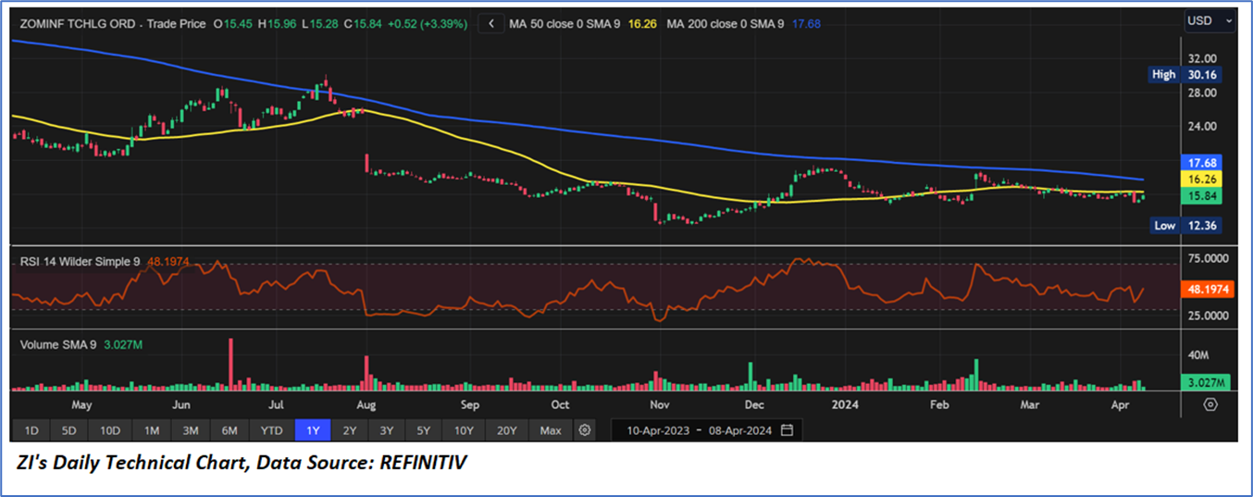Click the end date 08-Apr-2024 field
Image resolution: width=1253 pixels, height=497 pixels.
pyautogui.click(x=741, y=430)
